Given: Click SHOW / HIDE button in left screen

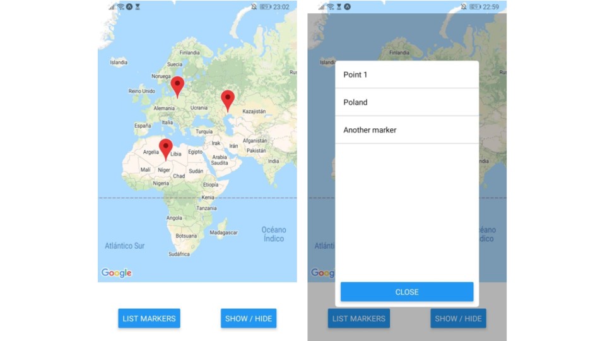Looking at the screenshot, I should tap(249, 318).
